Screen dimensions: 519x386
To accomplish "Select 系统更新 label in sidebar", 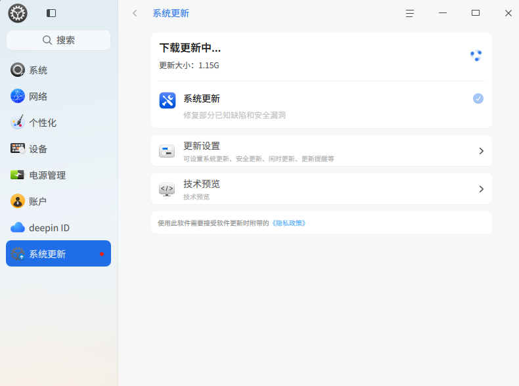I will [x=47, y=254].
